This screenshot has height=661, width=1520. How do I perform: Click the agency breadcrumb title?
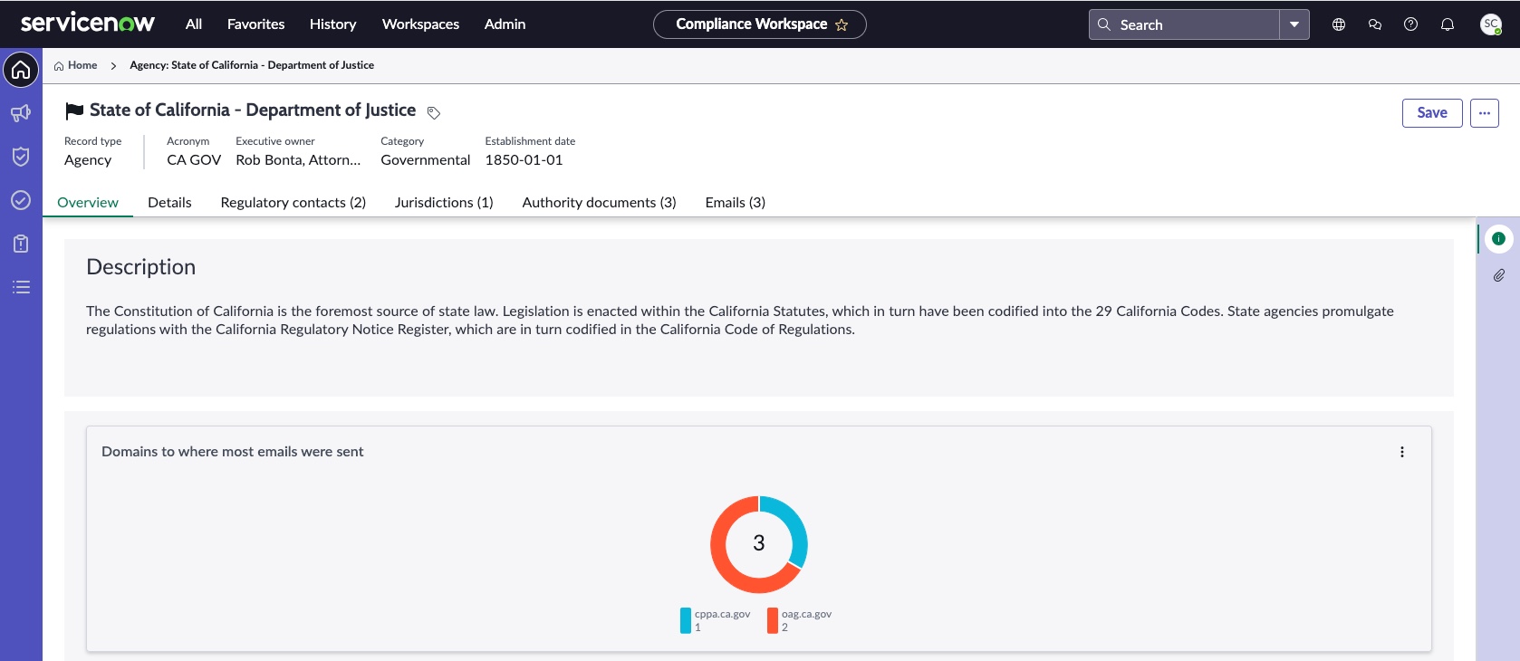coord(252,65)
